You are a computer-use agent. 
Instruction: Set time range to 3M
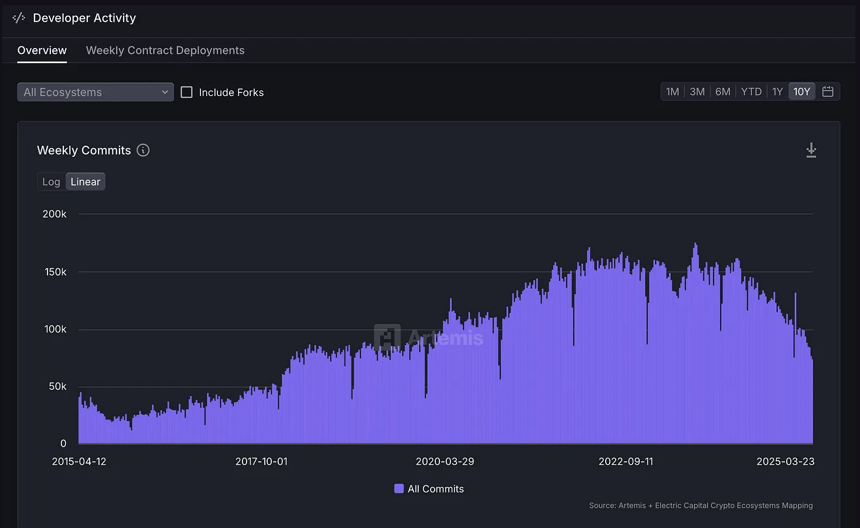pyautogui.click(x=697, y=92)
